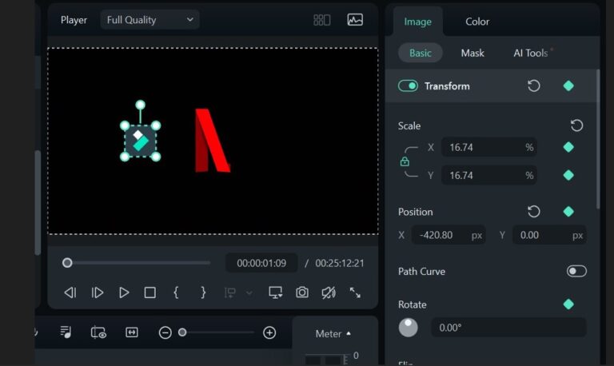Viewport: 614px width, 366px height.
Task: Add keyframe for Scale Y
Action: click(x=568, y=175)
